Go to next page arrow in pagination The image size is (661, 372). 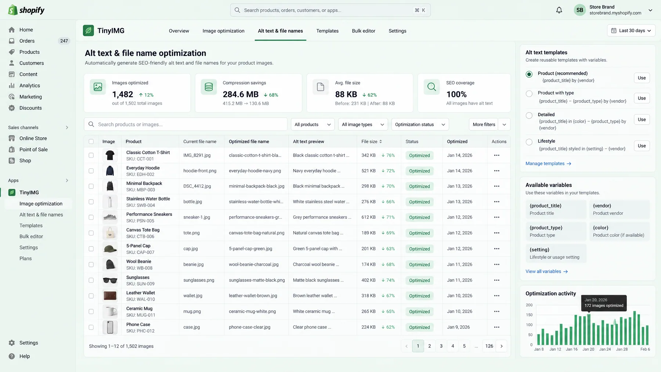pyautogui.click(x=501, y=346)
